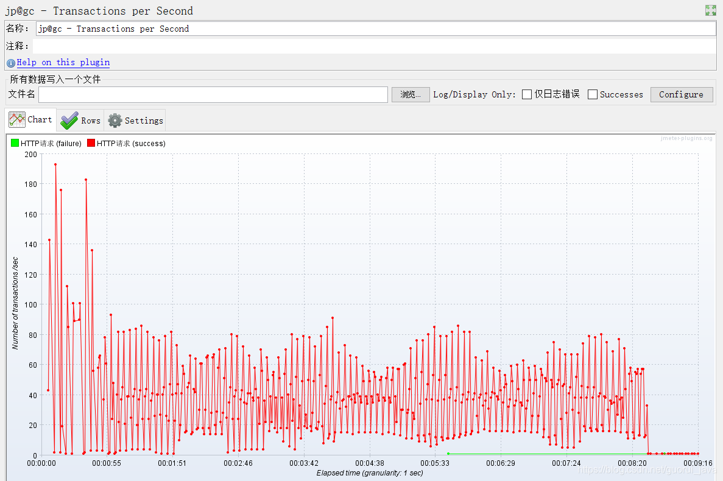Switch to the Settings tab
Viewport: 723px width, 481px height.
click(135, 121)
